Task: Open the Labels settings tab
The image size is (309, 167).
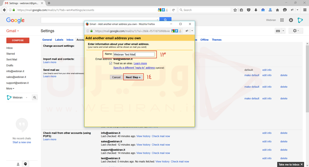Action: [59, 40]
